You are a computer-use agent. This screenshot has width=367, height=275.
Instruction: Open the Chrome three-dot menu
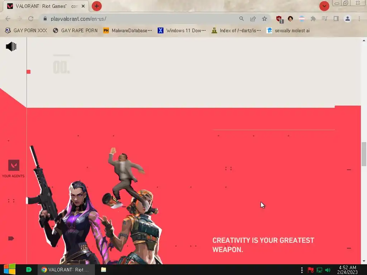point(359,19)
